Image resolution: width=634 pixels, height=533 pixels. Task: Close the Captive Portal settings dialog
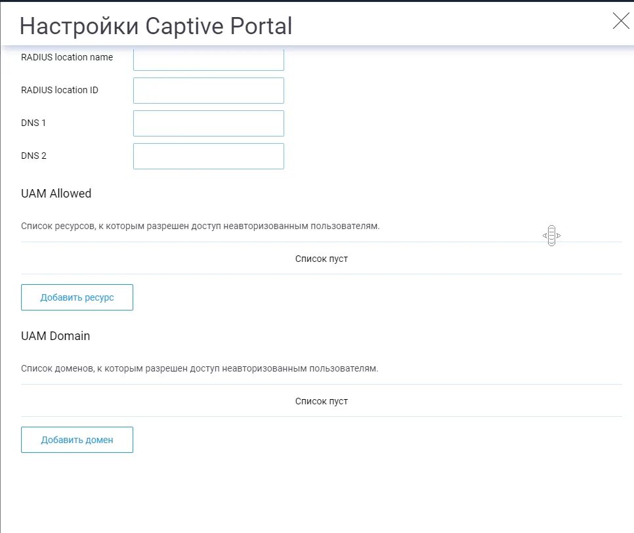(621, 21)
